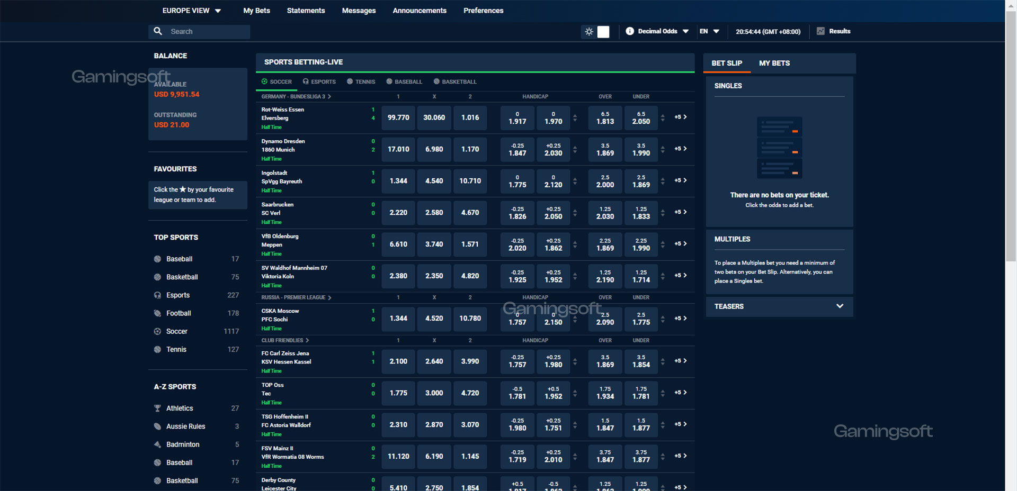The image size is (1017, 491).
Task: Click the Badminton shuttlecock icon
Action: pos(157,444)
